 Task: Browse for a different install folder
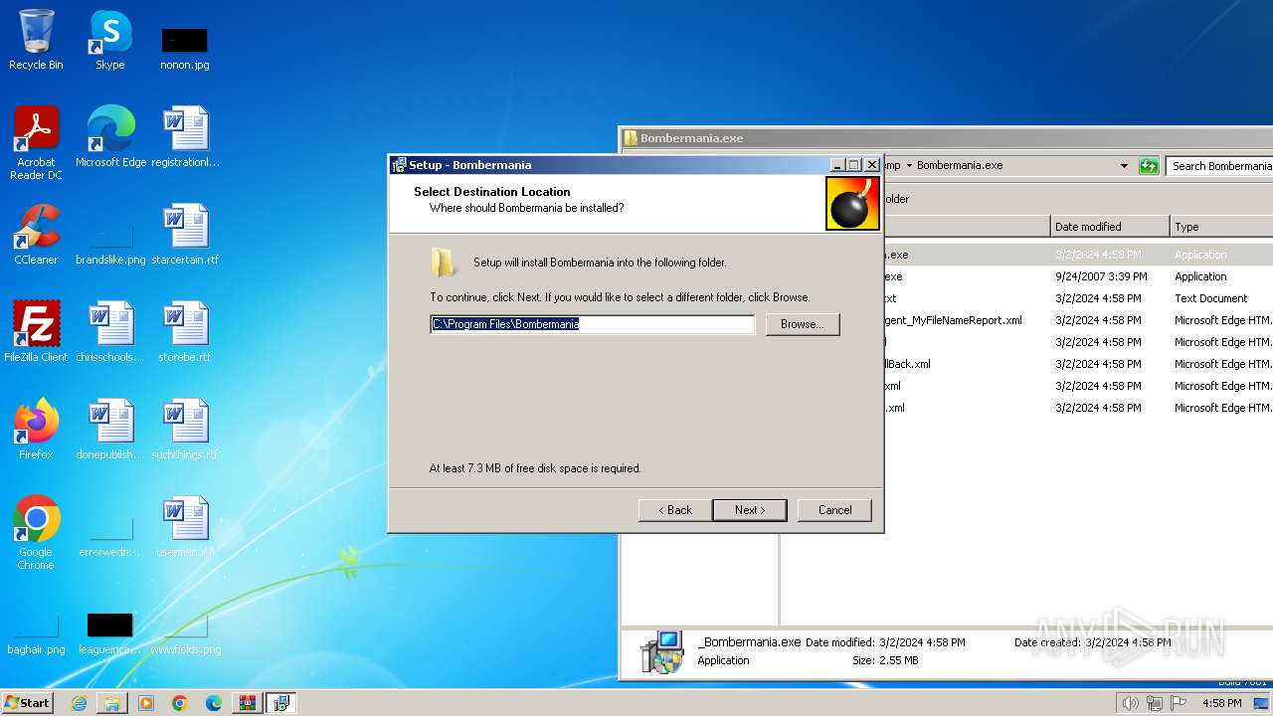pyautogui.click(x=803, y=324)
